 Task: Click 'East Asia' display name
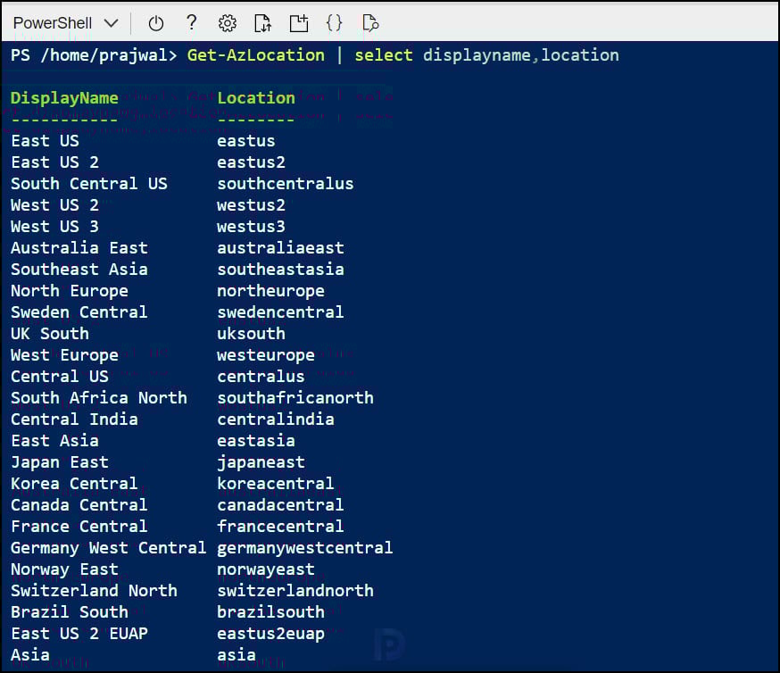(x=54, y=440)
